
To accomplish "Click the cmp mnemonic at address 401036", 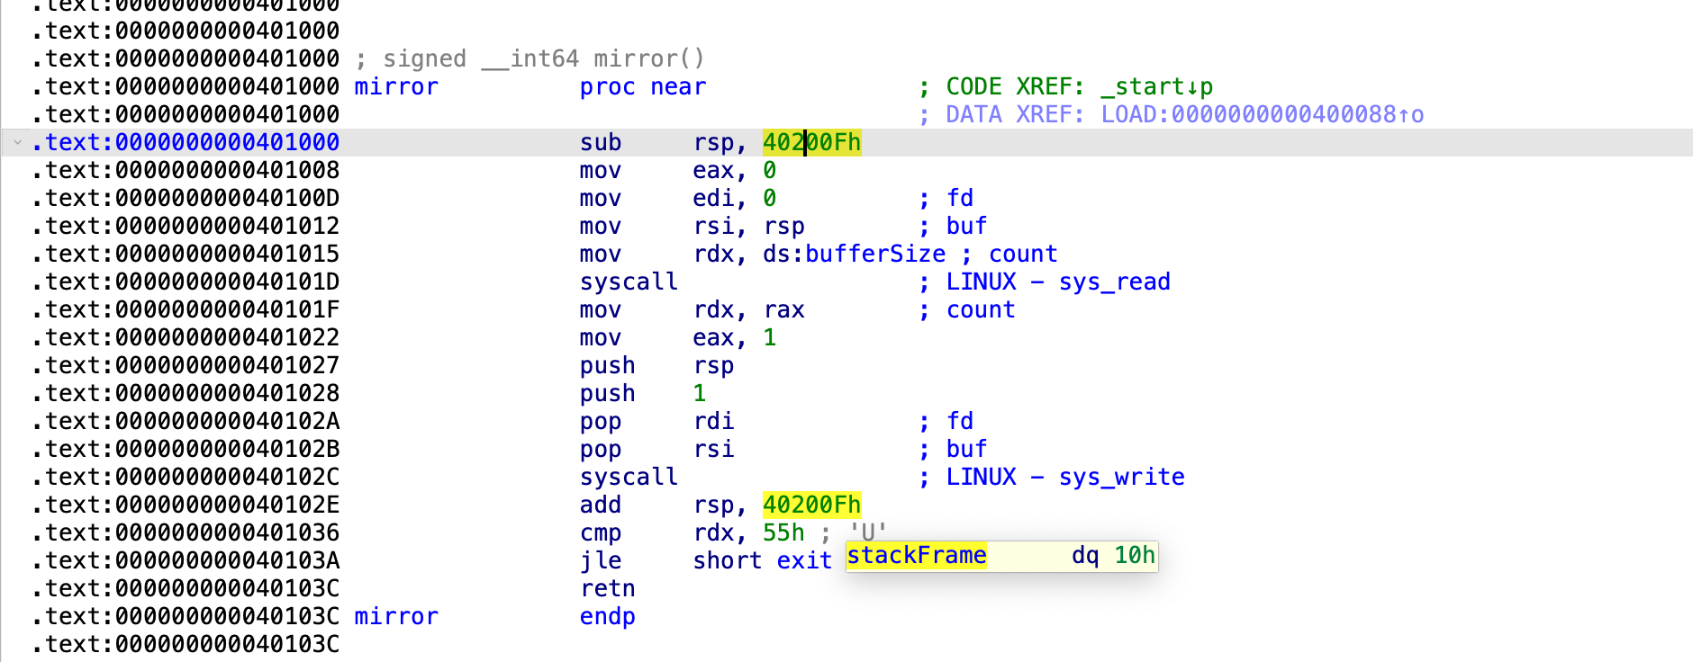I will point(600,532).
